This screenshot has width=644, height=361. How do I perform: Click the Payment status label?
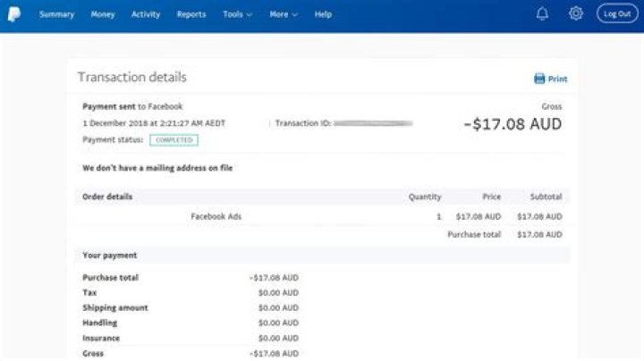[x=113, y=140]
